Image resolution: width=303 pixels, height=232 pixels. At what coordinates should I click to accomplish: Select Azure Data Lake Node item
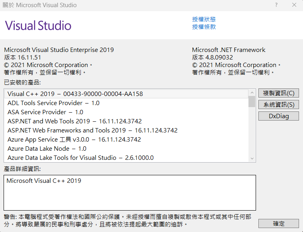(x=47, y=149)
